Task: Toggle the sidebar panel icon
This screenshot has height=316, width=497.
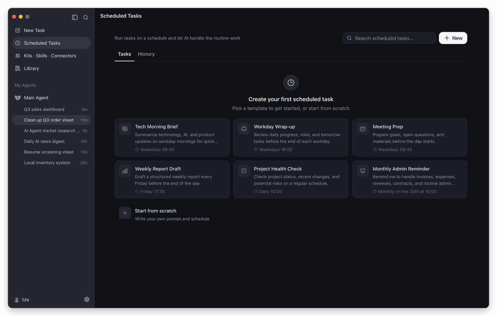Action: (75, 17)
